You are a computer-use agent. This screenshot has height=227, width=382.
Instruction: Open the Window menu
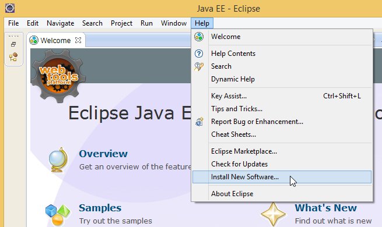pos(174,23)
